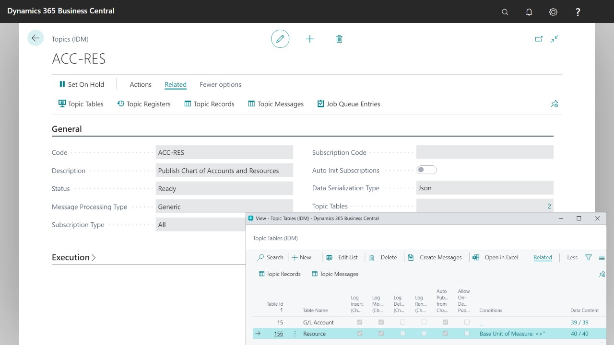Open the Data Content column header menu
The height and width of the screenshot is (345, 614).
coord(585,310)
